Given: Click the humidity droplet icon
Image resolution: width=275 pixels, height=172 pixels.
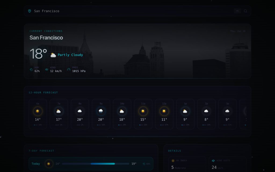Looking at the screenshot, I should point(31,70).
